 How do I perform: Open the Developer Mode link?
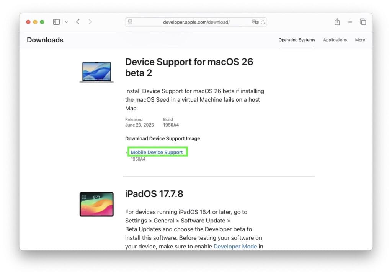tap(235, 246)
